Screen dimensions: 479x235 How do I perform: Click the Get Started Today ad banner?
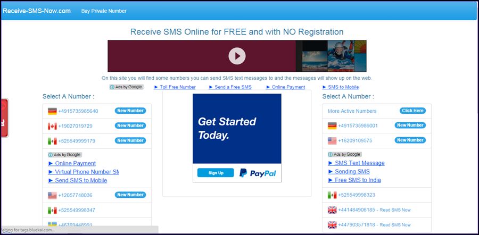point(237,129)
